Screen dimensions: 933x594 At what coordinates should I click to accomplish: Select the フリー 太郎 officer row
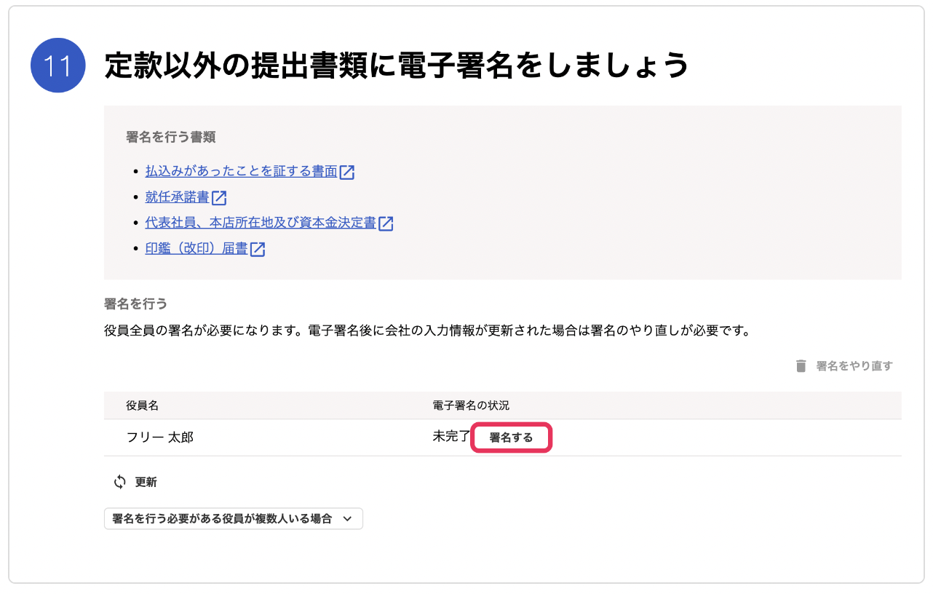click(502, 437)
